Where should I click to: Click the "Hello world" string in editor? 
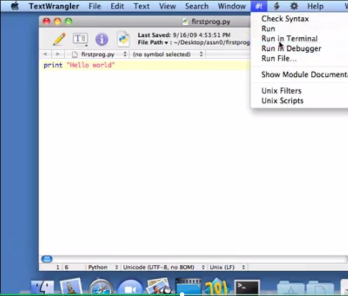[90, 65]
